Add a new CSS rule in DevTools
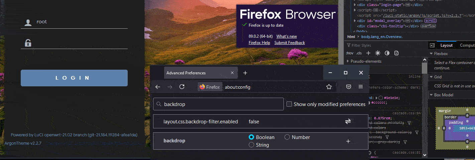Screen dimensions: 475x160 (x=368, y=53)
